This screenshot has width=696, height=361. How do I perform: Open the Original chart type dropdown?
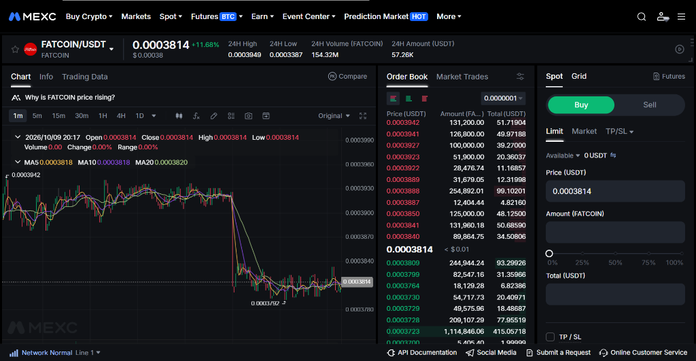334,115
